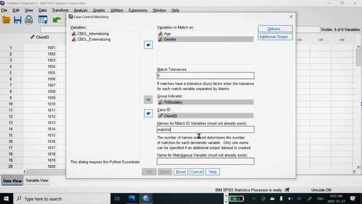Viewport: 362px width, 204px height.
Task: Click the ClientID column header
Action: (40, 37)
